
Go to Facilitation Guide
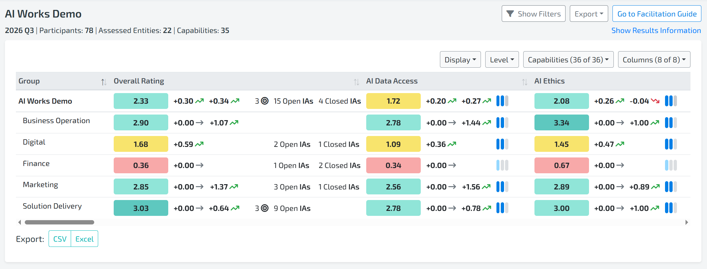tap(657, 14)
